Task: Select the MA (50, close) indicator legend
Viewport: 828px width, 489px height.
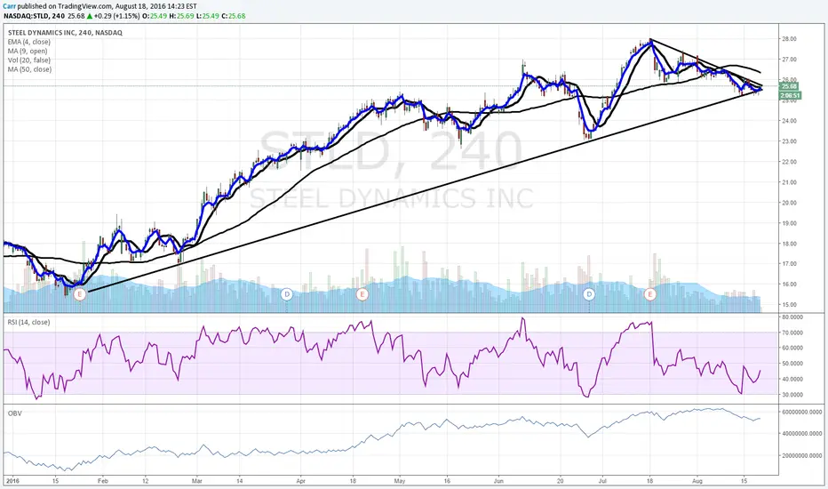Action: [29, 69]
